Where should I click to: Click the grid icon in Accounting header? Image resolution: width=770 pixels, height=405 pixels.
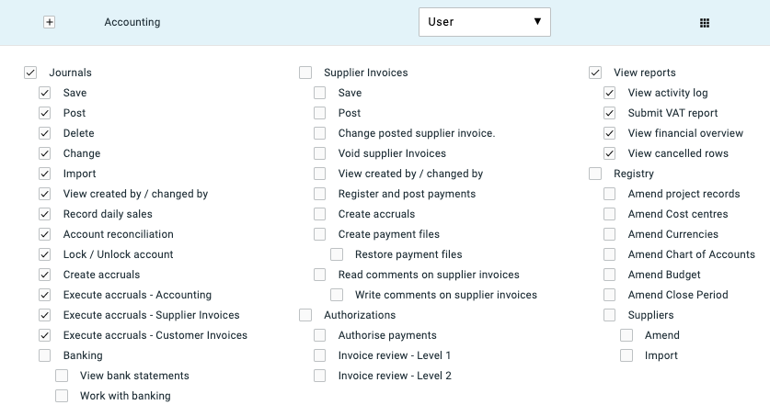click(705, 23)
